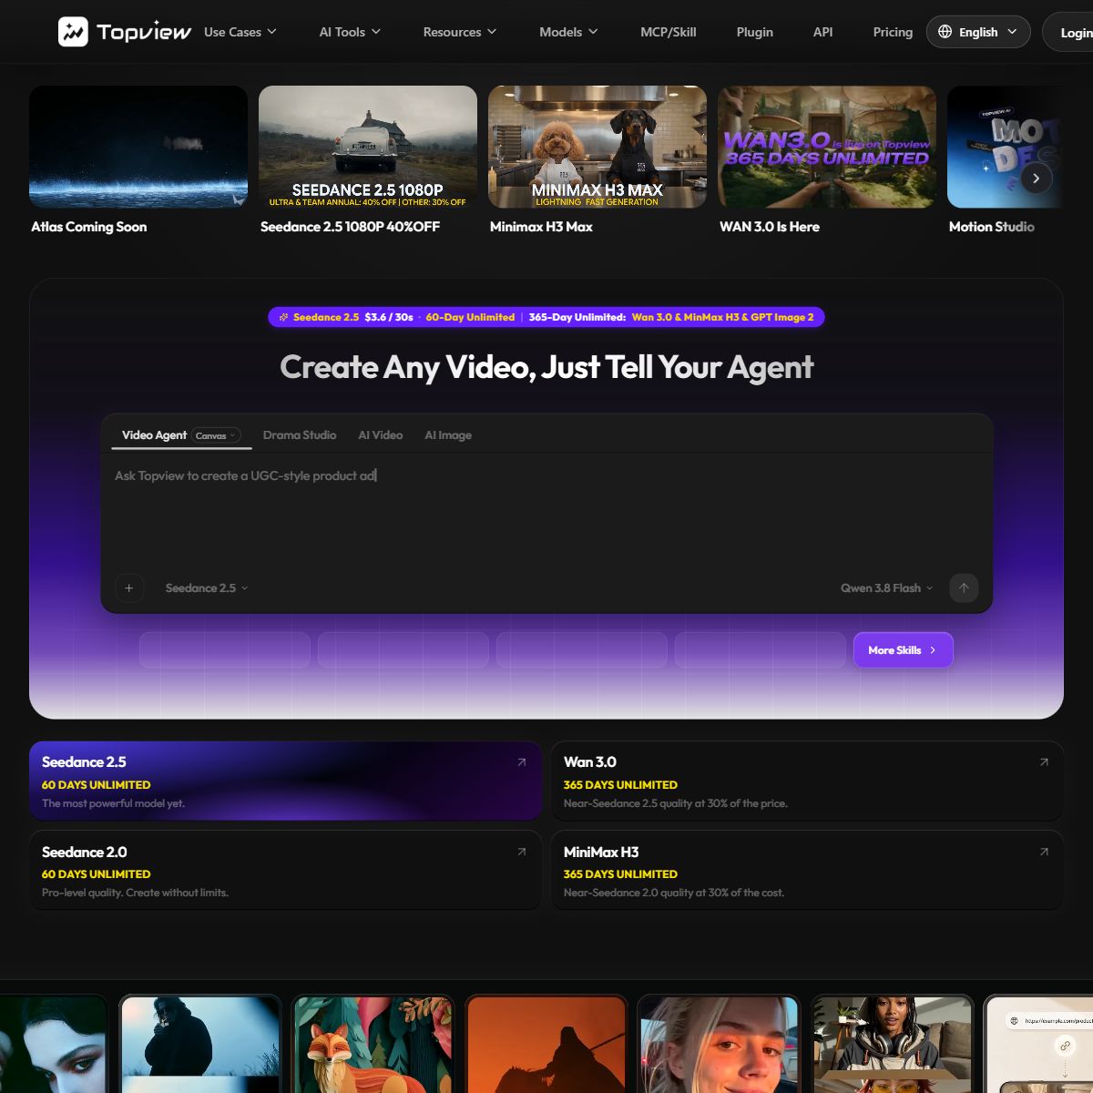Open the Wan 3.0 card arrow icon

pyautogui.click(x=1044, y=762)
